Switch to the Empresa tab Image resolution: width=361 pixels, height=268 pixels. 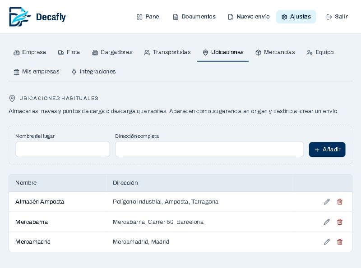pos(30,52)
